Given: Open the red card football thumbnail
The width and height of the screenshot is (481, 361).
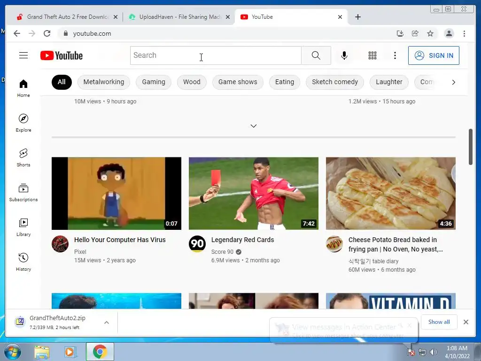Looking at the screenshot, I should coord(253,193).
